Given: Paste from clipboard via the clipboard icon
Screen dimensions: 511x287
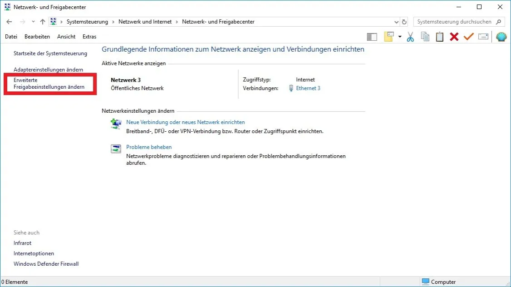Looking at the screenshot, I should tap(439, 37).
